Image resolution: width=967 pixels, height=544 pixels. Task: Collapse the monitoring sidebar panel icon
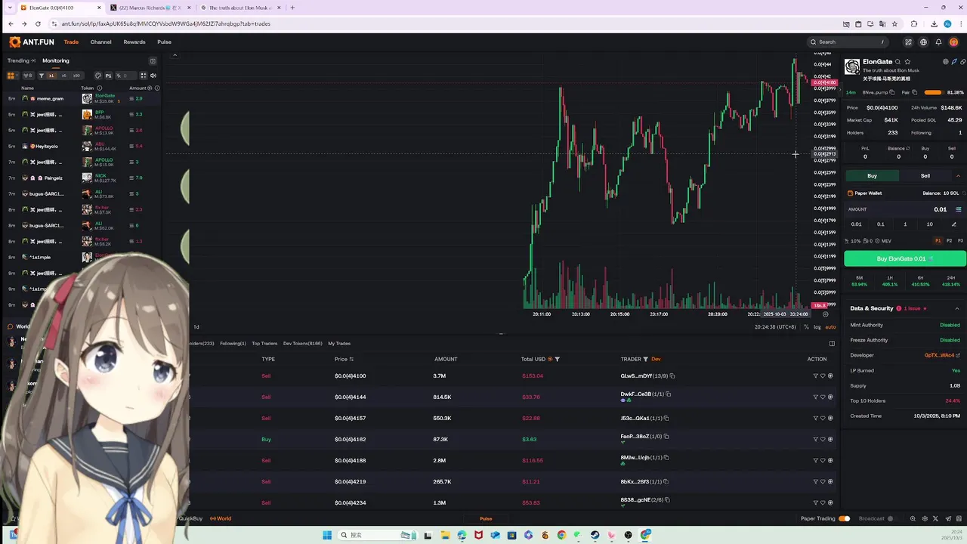point(153,61)
